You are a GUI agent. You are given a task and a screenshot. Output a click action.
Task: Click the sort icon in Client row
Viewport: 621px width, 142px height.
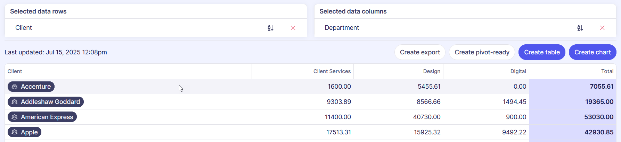[x=270, y=28]
